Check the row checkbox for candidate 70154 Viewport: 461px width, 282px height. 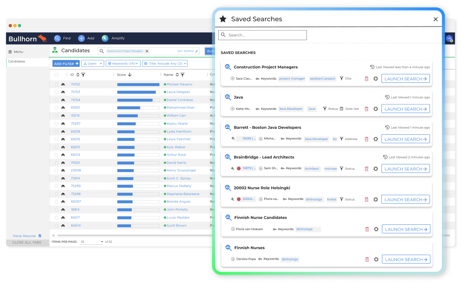(x=56, y=100)
